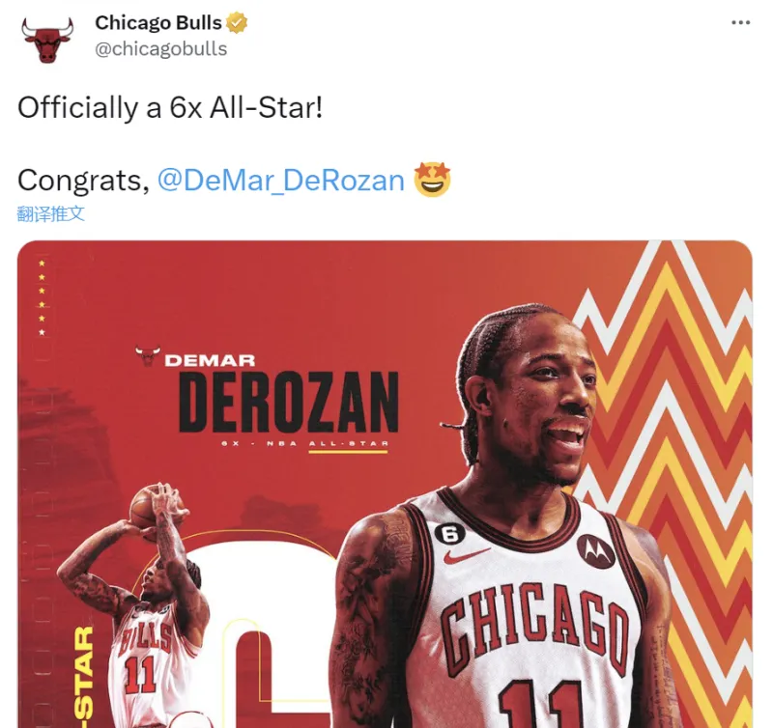This screenshot has height=728, width=773.
Task: Click the CHICAGO lettering on the jersey
Action: click(535, 625)
